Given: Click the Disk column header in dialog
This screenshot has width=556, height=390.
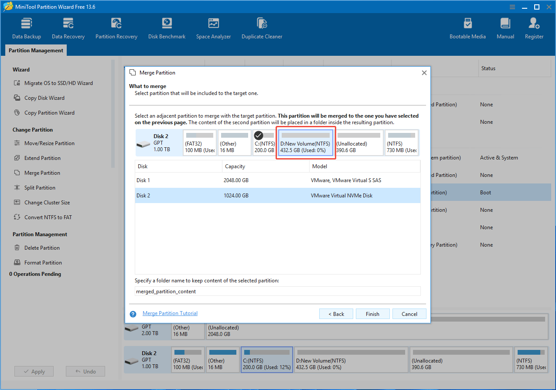Looking at the screenshot, I should (178, 166).
